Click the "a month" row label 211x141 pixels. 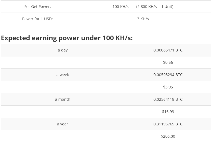(x=63, y=99)
